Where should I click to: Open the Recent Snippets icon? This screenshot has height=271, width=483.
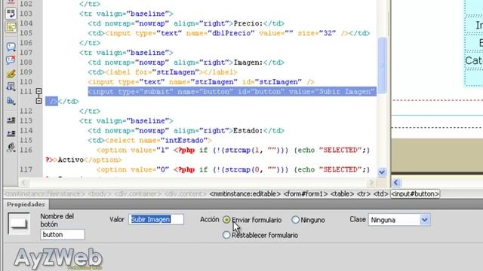(11, 87)
